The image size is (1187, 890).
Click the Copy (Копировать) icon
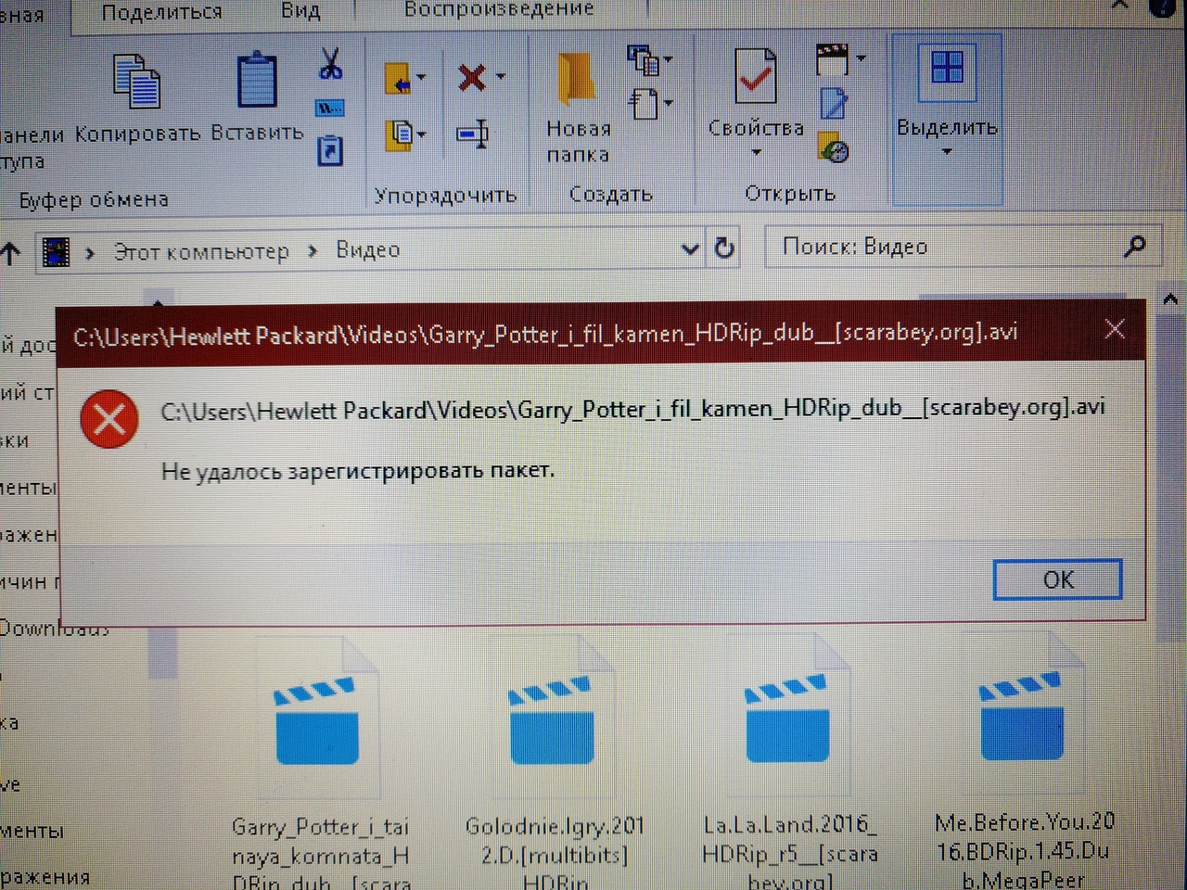pos(136,82)
